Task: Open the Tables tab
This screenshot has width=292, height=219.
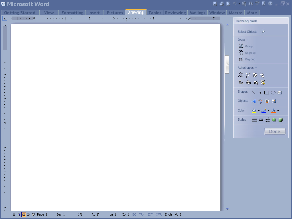Action: pos(155,13)
